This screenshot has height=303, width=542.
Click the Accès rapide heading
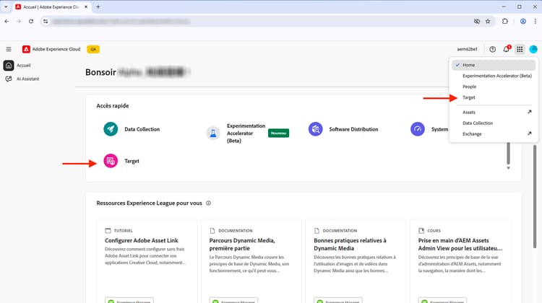coord(113,105)
